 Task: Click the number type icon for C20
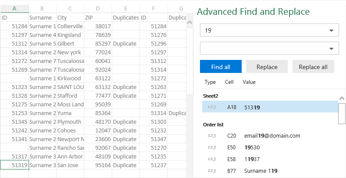point(212,136)
